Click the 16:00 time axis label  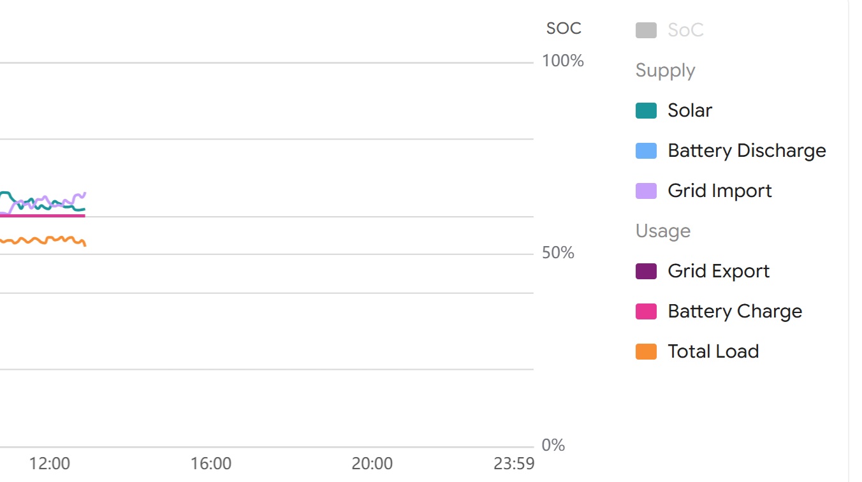coord(211,464)
